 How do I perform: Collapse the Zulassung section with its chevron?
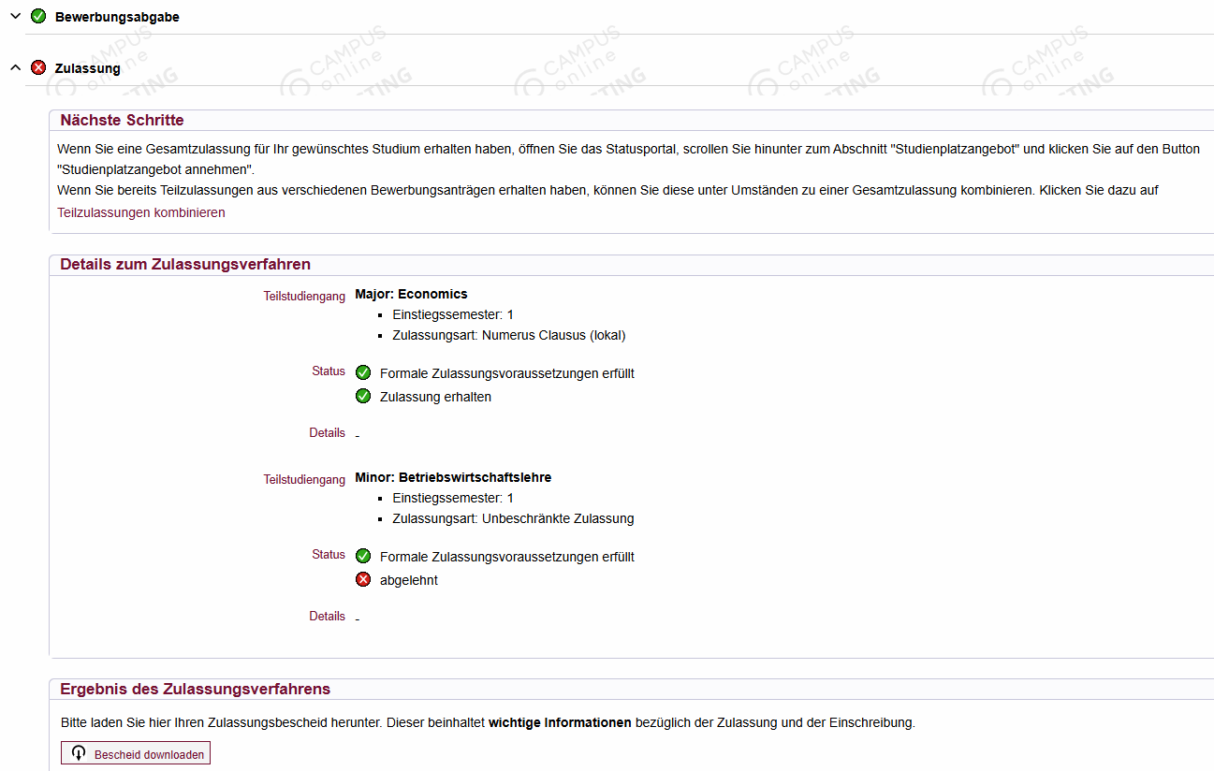point(15,67)
